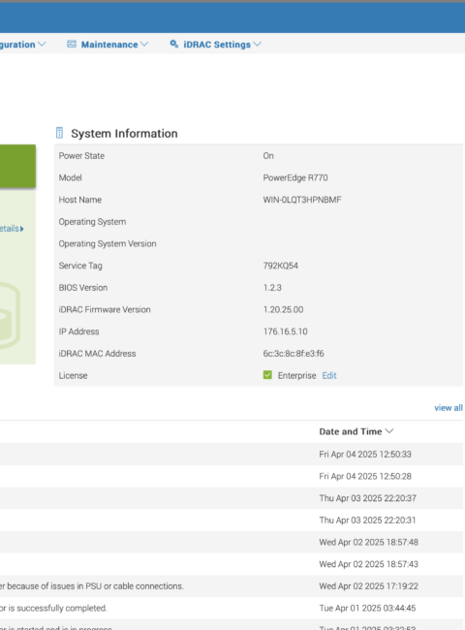The width and height of the screenshot is (465, 630).
Task: Click the Operating System label
Action: pos(92,222)
